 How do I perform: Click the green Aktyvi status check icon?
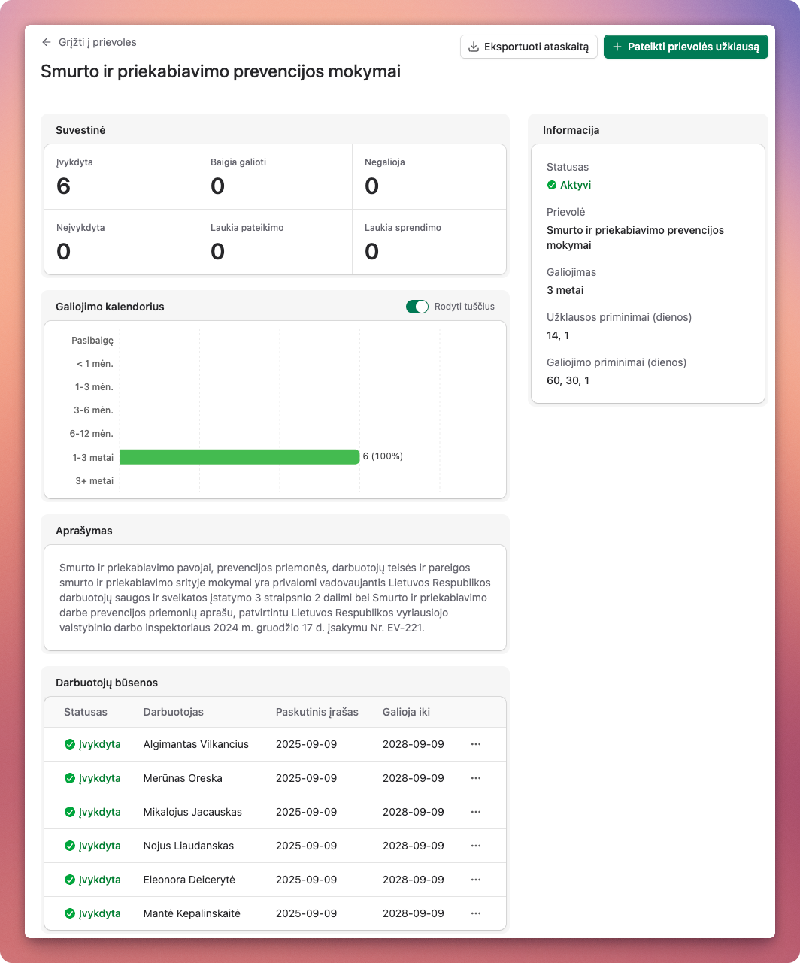(552, 185)
